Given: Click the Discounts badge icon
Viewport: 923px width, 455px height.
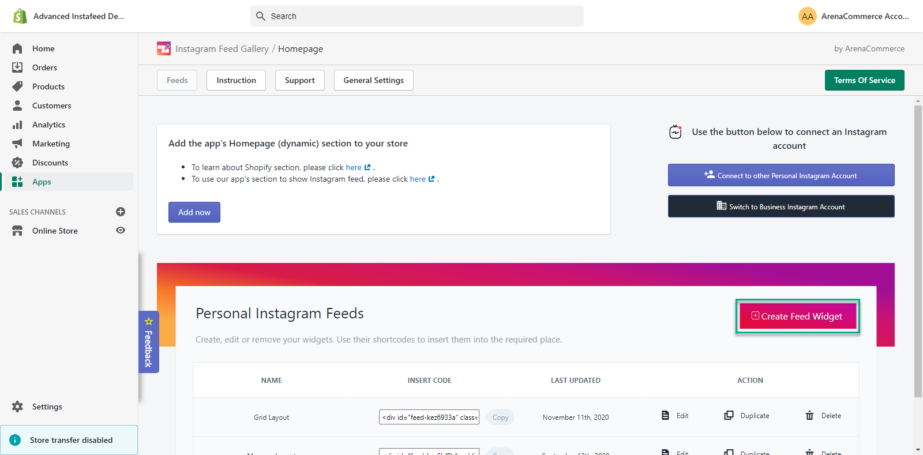Looking at the screenshot, I should click(x=17, y=163).
